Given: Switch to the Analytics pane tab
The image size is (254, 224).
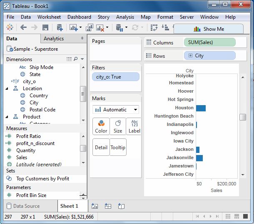Looking at the screenshot, I should tap(54, 39).
